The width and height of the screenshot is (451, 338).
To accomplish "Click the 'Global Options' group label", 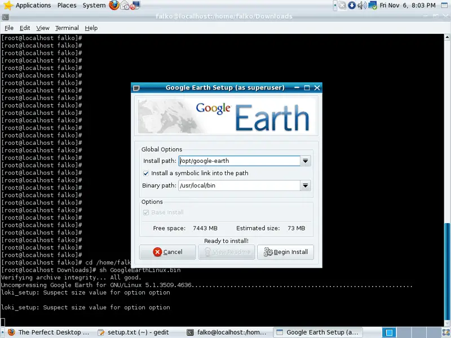I will click(162, 149).
